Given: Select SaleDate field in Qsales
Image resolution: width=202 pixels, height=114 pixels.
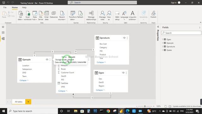Looking at the screenshot, I should click(x=64, y=83).
